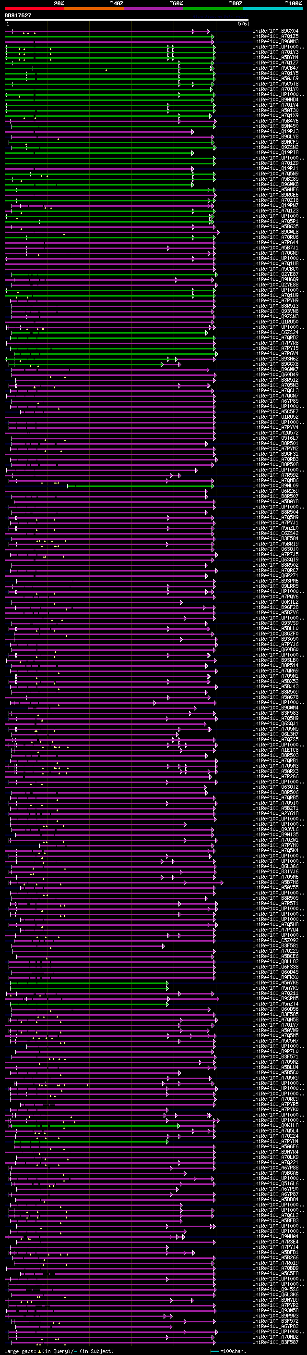Click hit label UniRef100_A5CB47
Image resolution: width=307 pixels, height=1355 pixels.
point(275,68)
